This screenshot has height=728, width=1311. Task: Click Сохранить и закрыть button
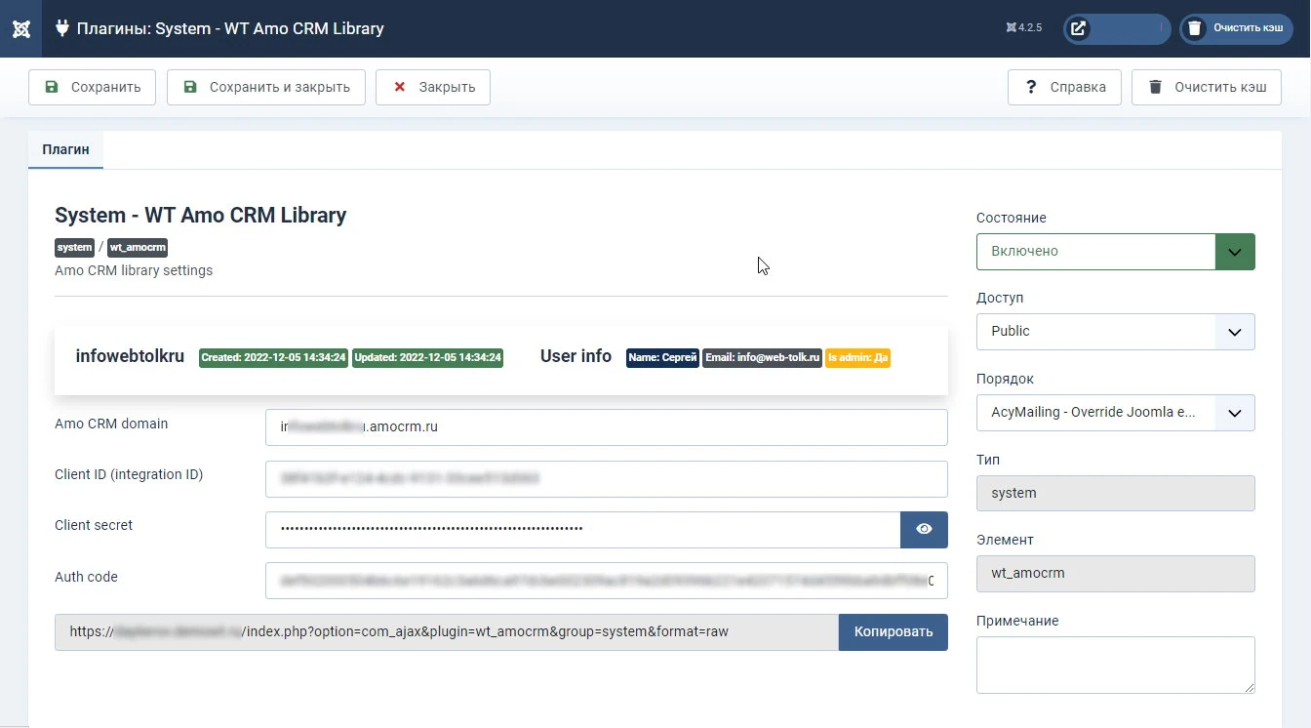pyautogui.click(x=266, y=87)
